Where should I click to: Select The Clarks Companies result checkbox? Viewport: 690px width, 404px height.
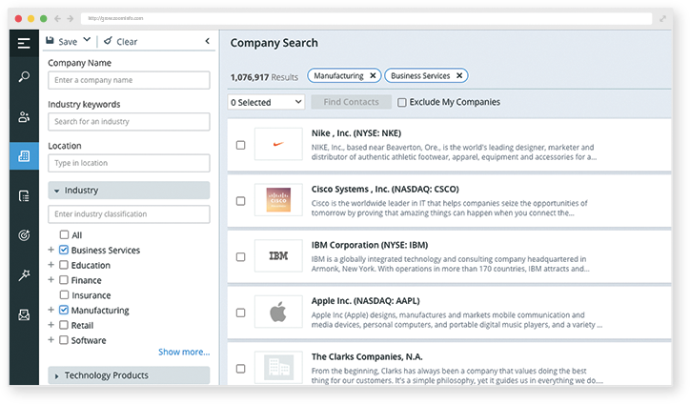(x=241, y=369)
